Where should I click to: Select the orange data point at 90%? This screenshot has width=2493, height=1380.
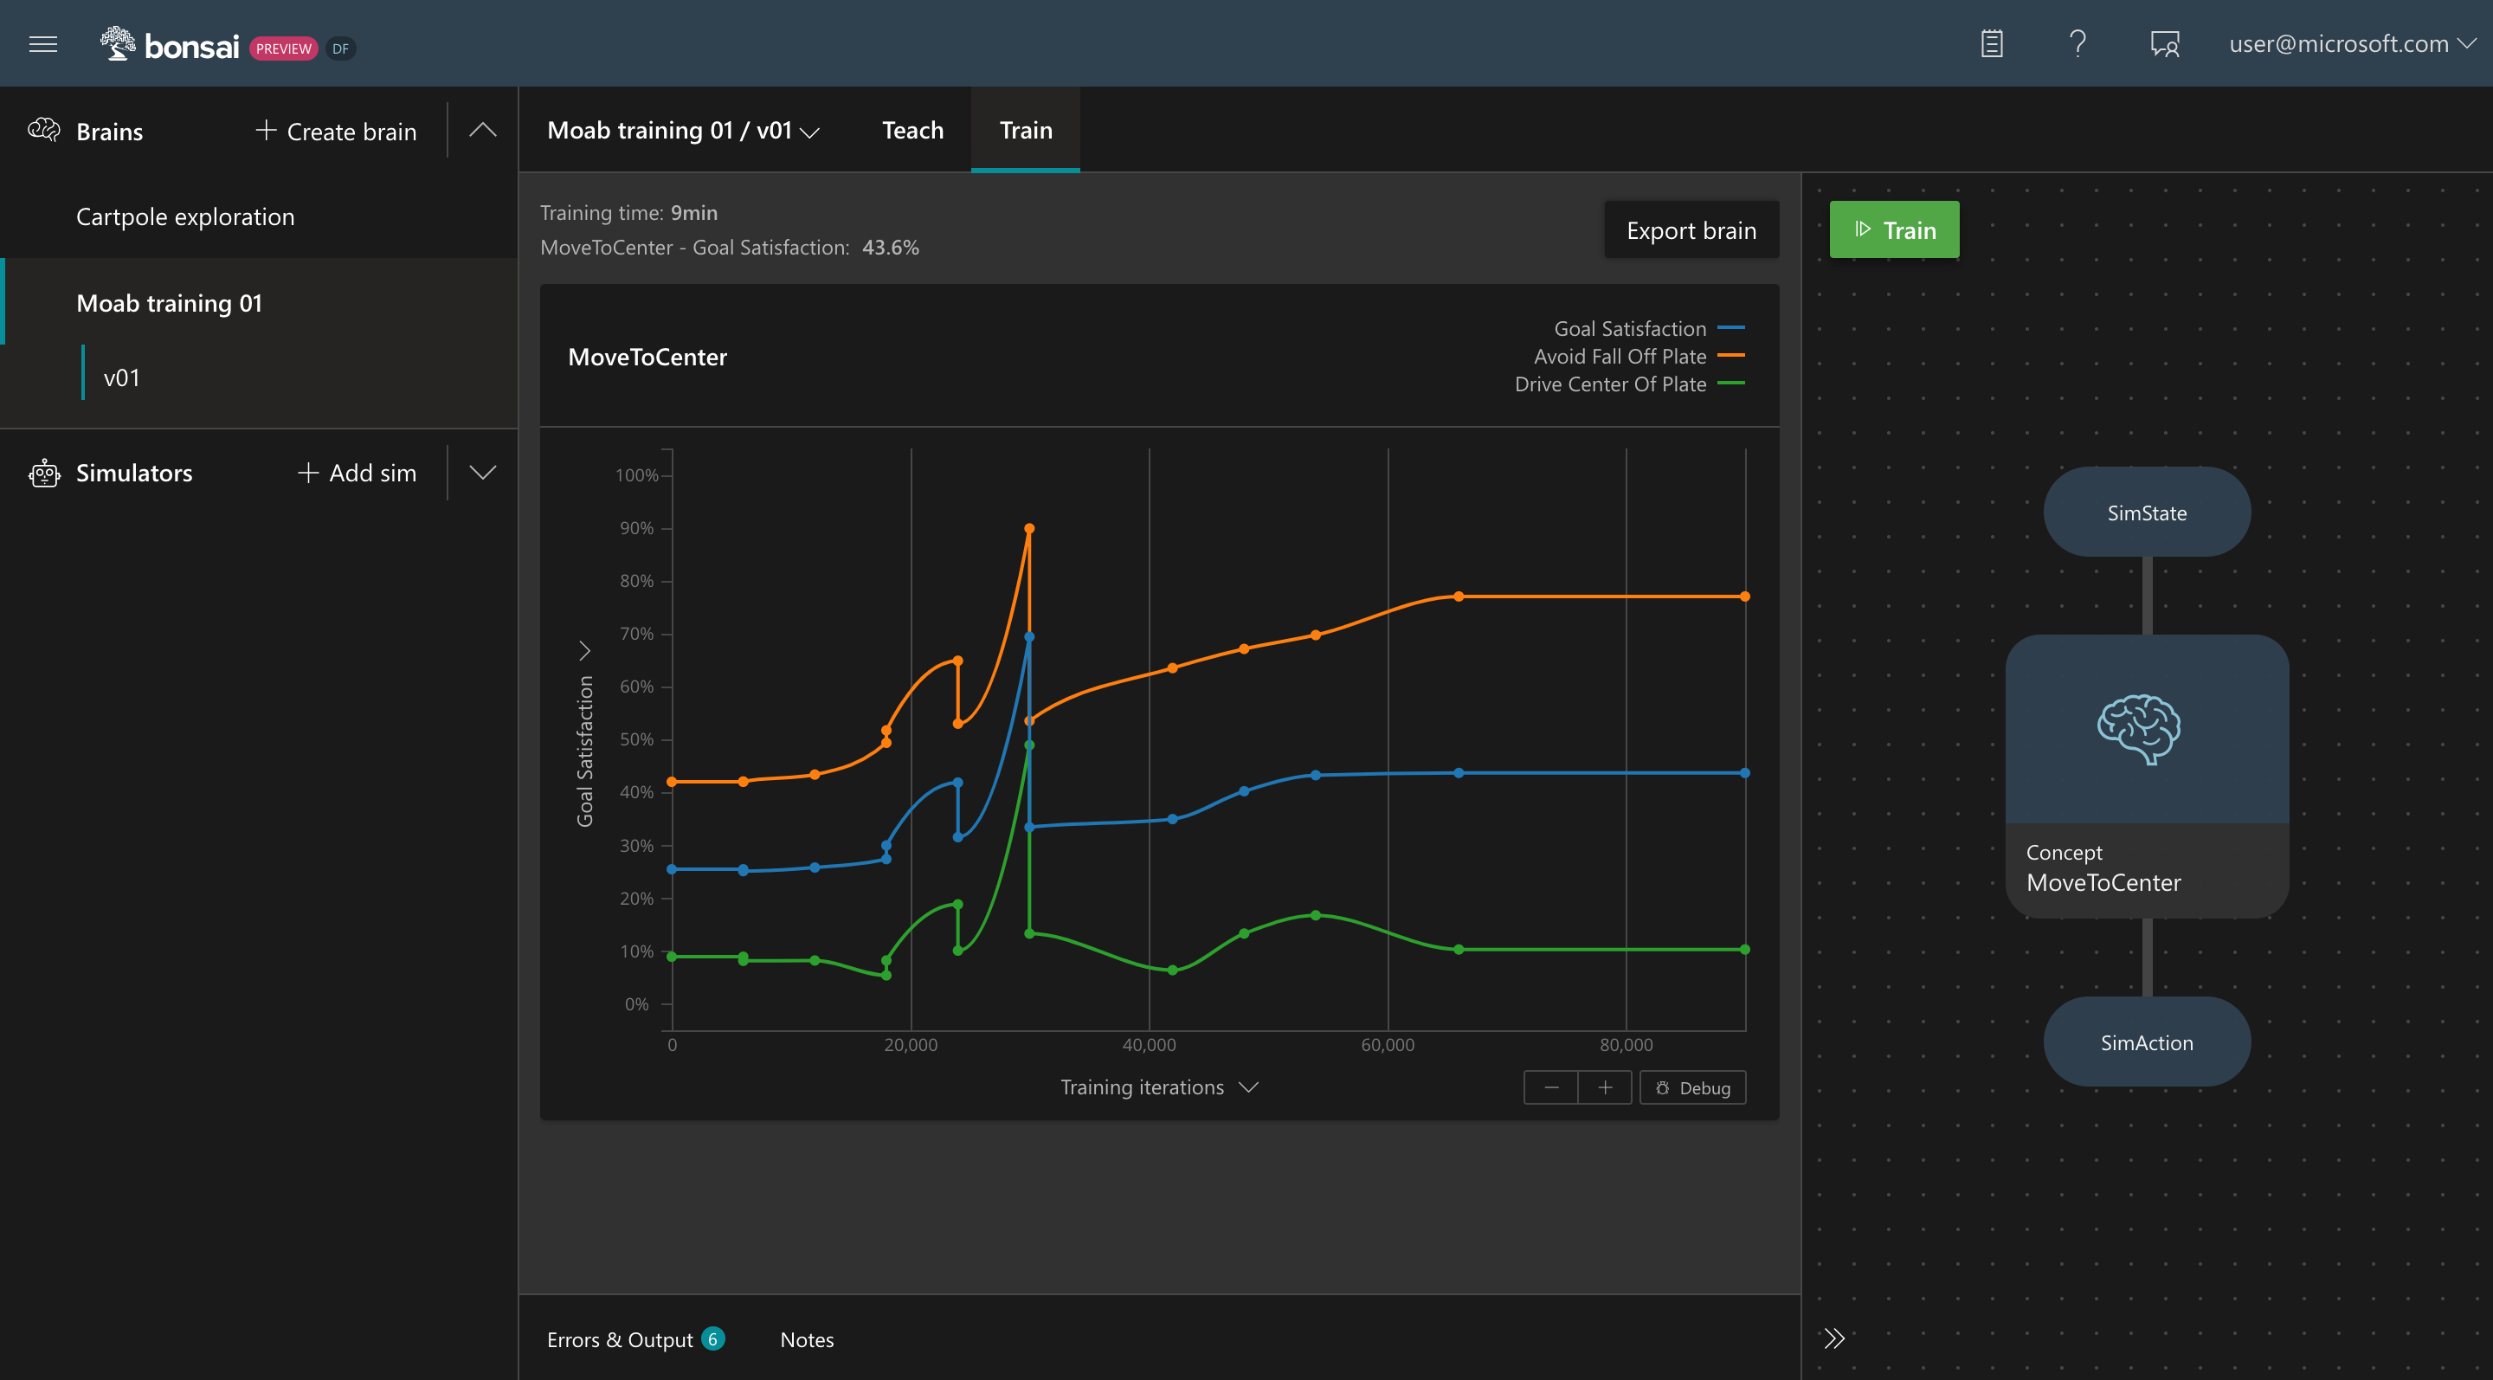coord(1028,528)
